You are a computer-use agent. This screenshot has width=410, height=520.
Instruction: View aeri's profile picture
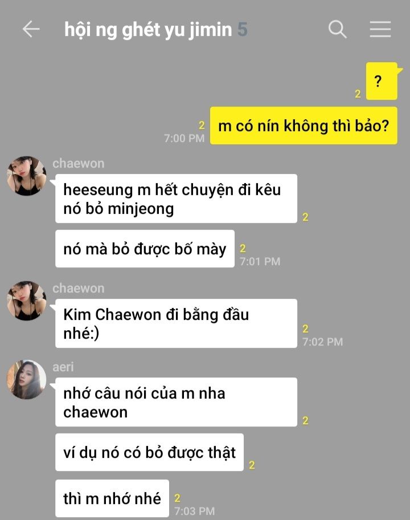pos(27,379)
